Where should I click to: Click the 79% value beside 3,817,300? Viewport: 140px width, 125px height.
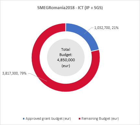(x=23, y=73)
